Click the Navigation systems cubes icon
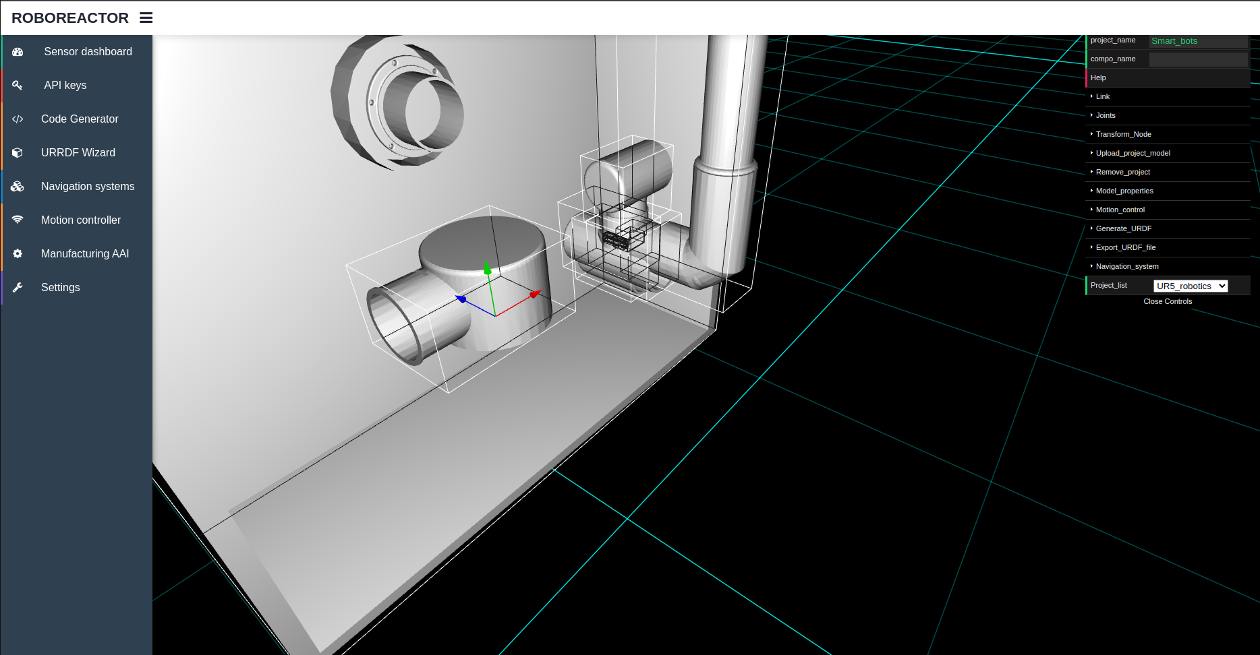 [x=18, y=187]
